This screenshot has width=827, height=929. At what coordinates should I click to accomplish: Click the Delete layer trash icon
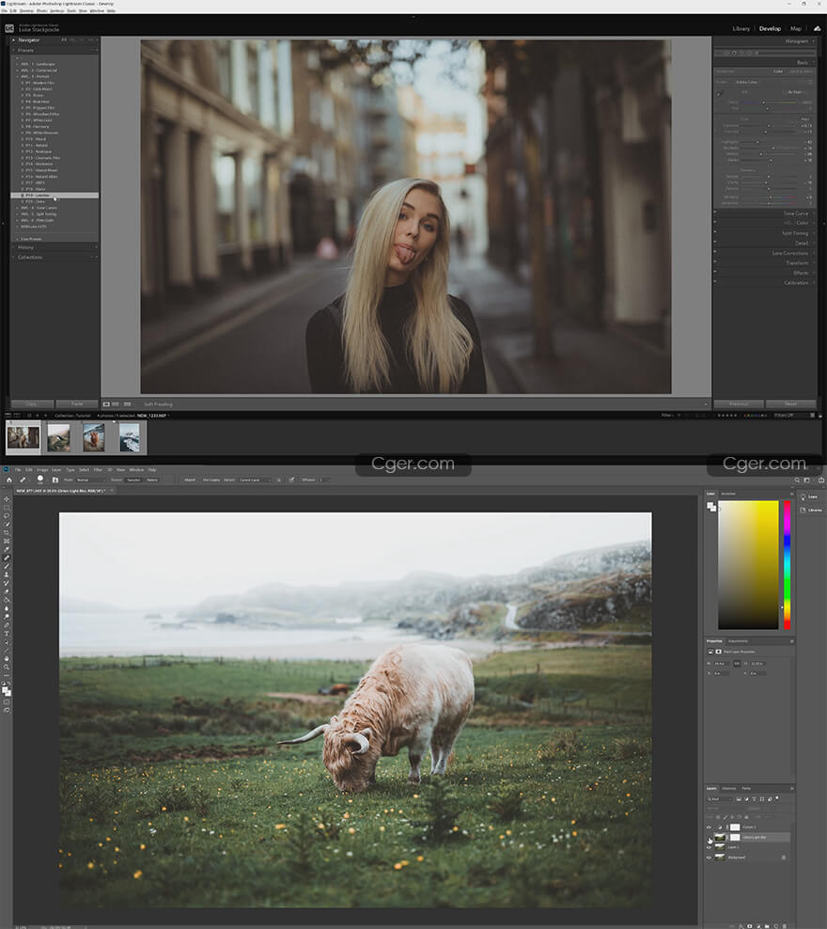click(785, 926)
